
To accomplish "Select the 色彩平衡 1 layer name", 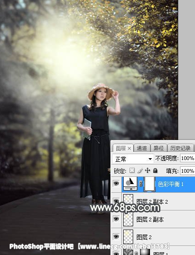I will [x=171, y=184].
